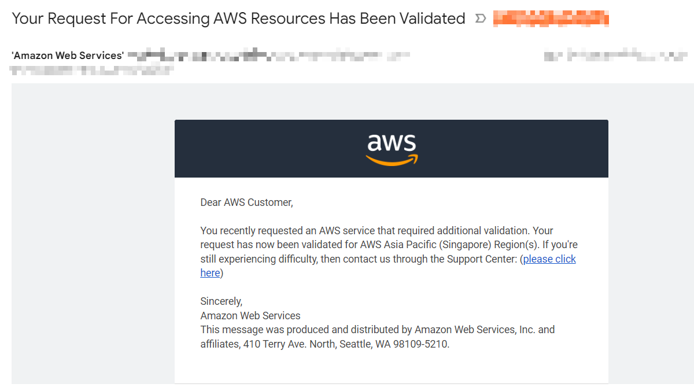Click the 'Sincerely,' closing line

[x=222, y=301]
